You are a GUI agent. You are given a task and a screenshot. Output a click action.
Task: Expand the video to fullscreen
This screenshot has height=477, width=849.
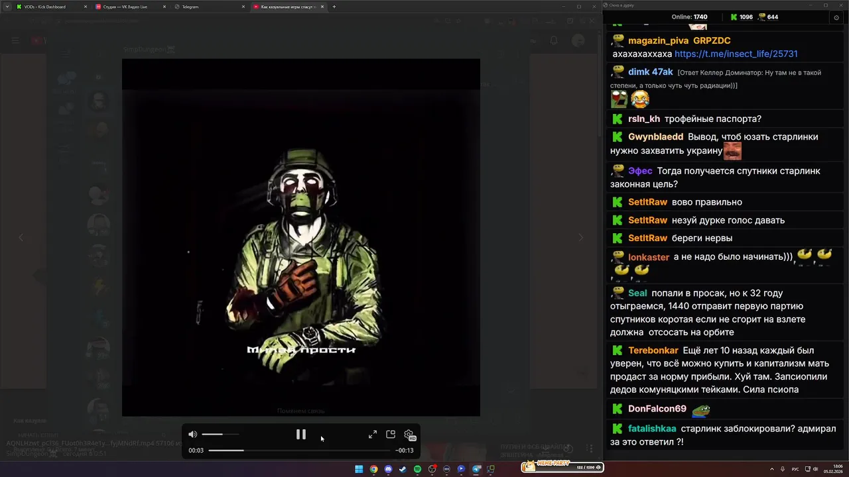tap(373, 435)
